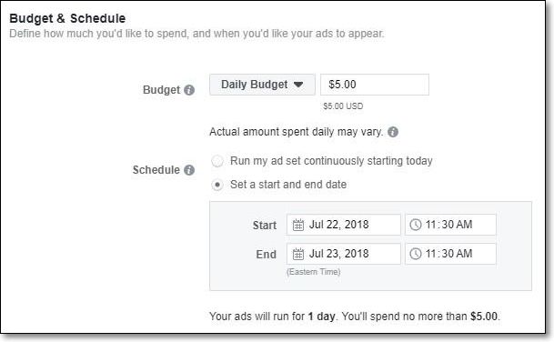The width and height of the screenshot is (554, 342).
Task: Click the $5.00 budget amount field
Action: [375, 85]
